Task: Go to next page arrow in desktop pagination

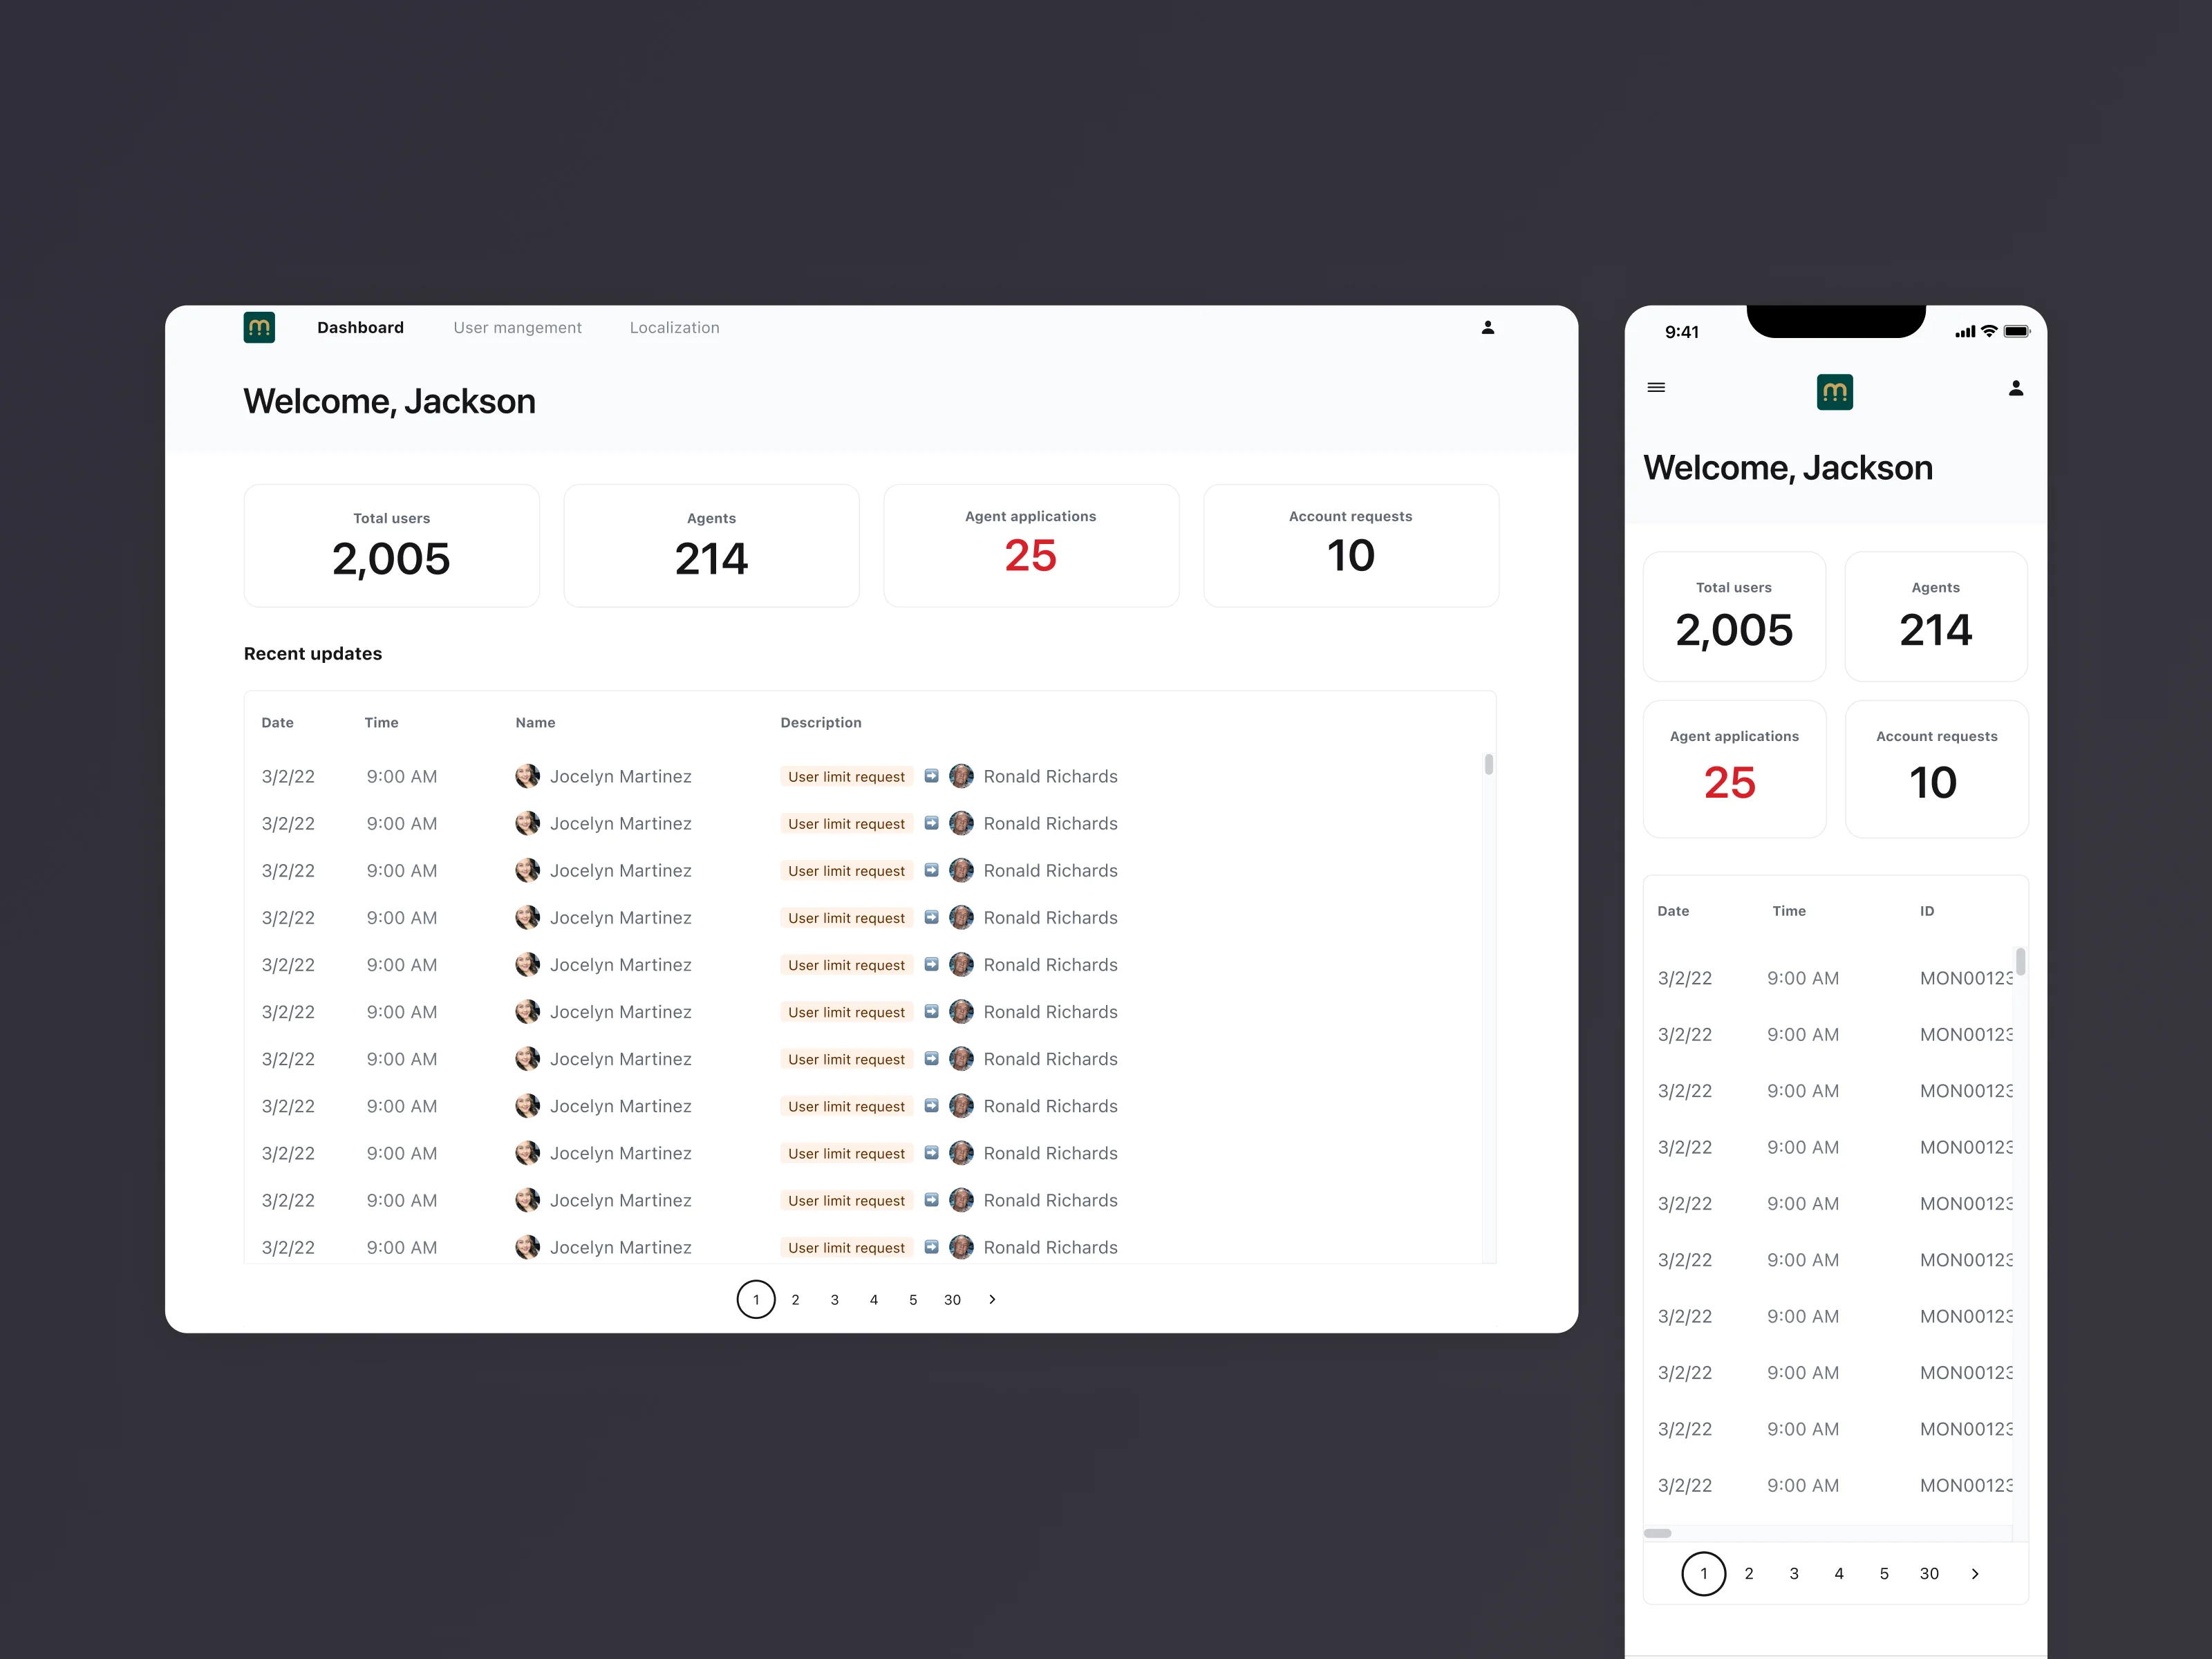Action: 992,1299
